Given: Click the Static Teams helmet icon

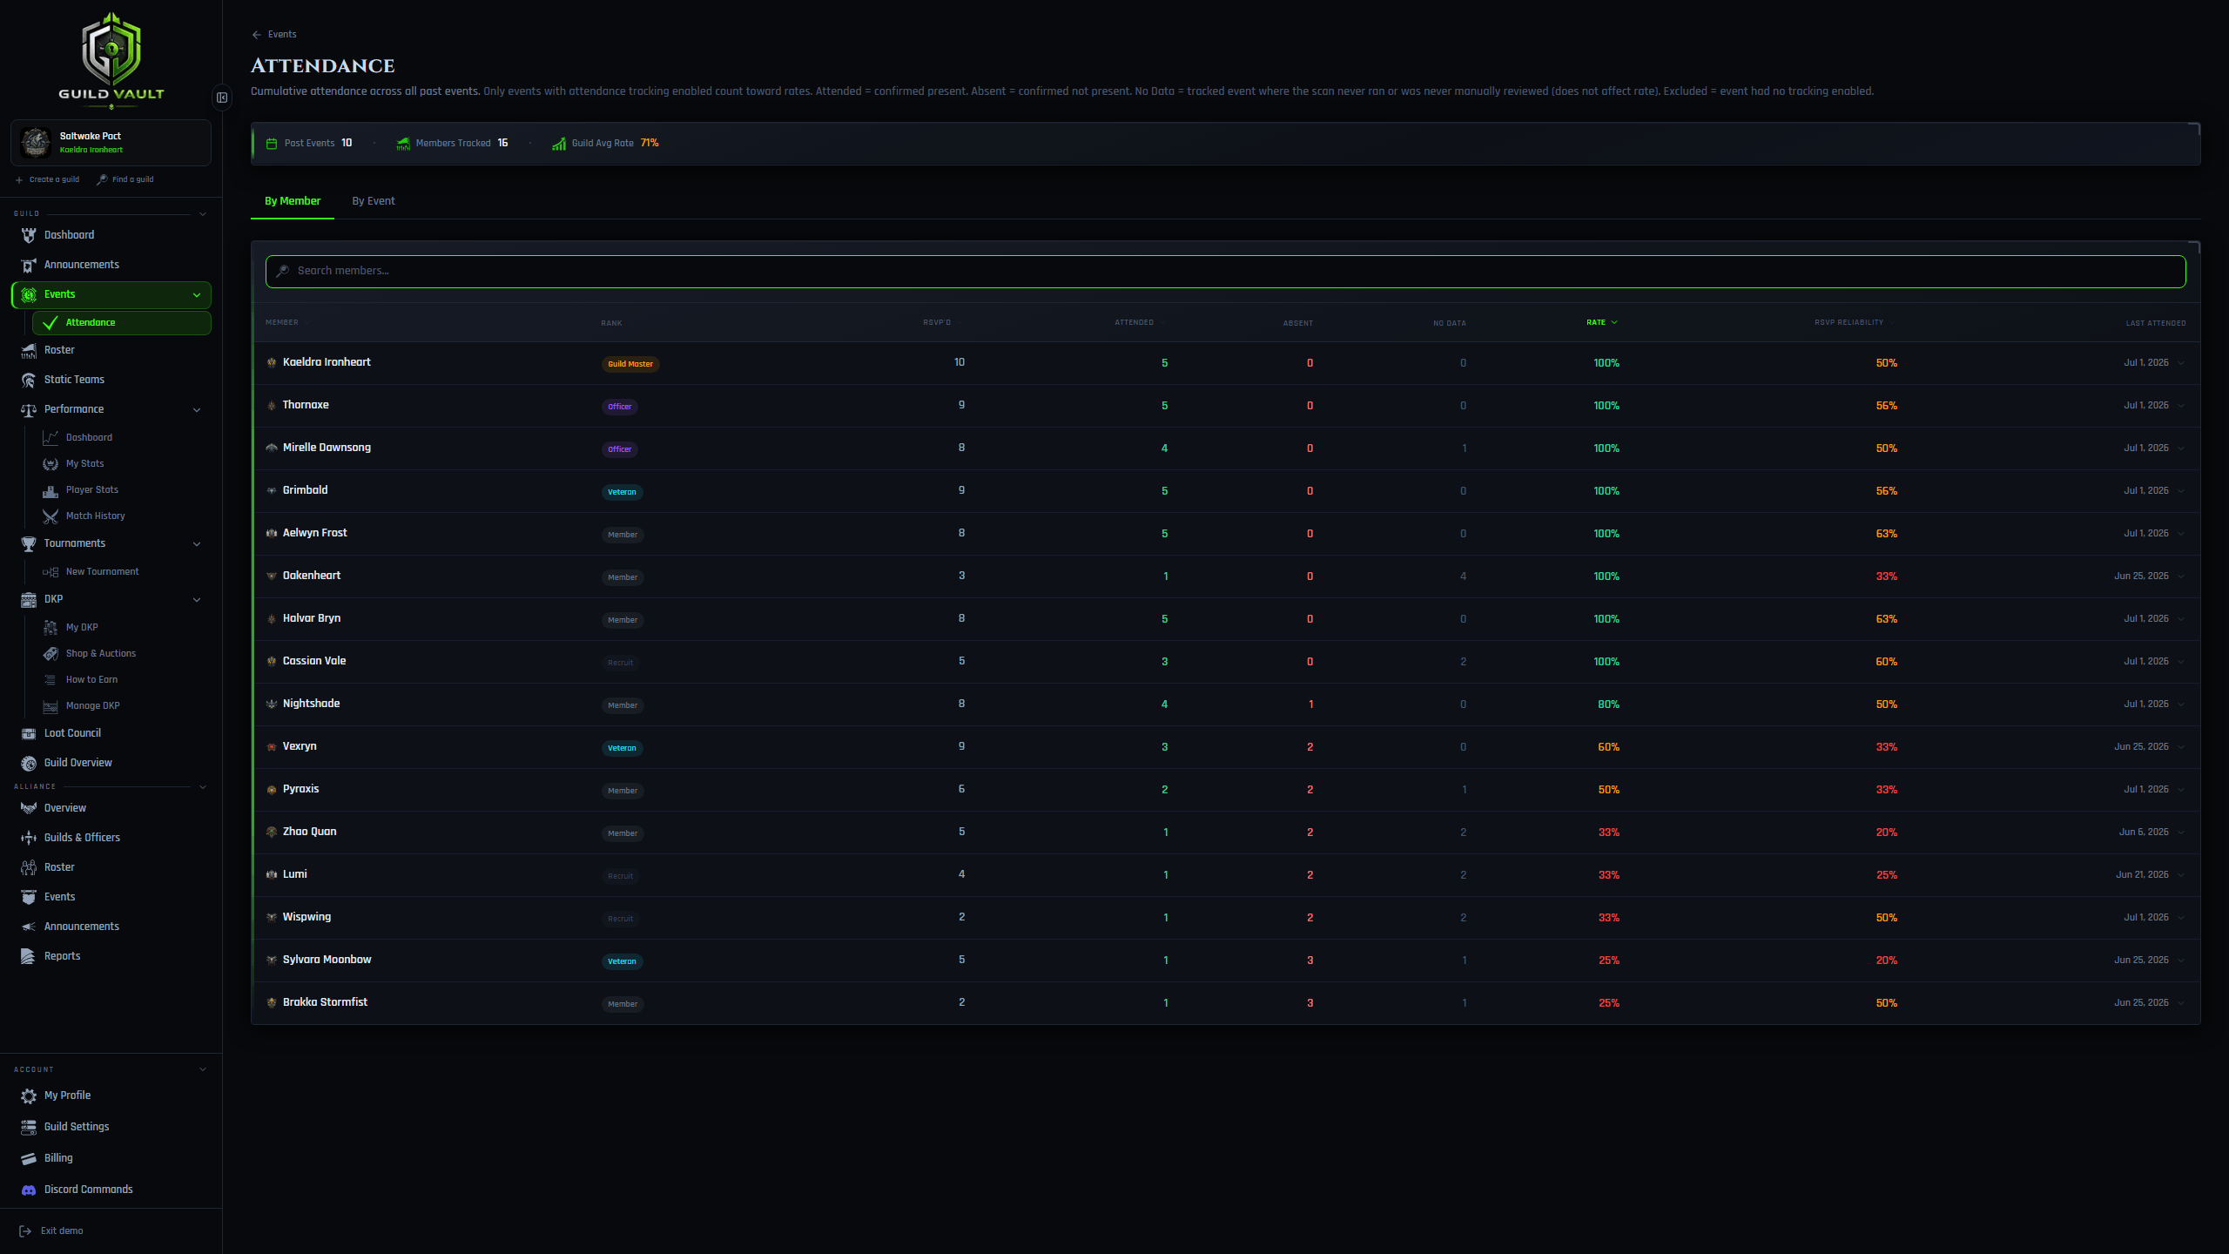Looking at the screenshot, I should tap(29, 380).
